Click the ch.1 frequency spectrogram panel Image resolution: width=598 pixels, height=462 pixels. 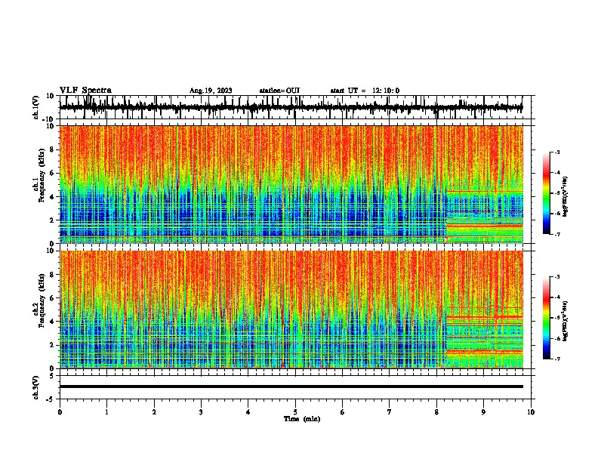pyautogui.click(x=291, y=184)
